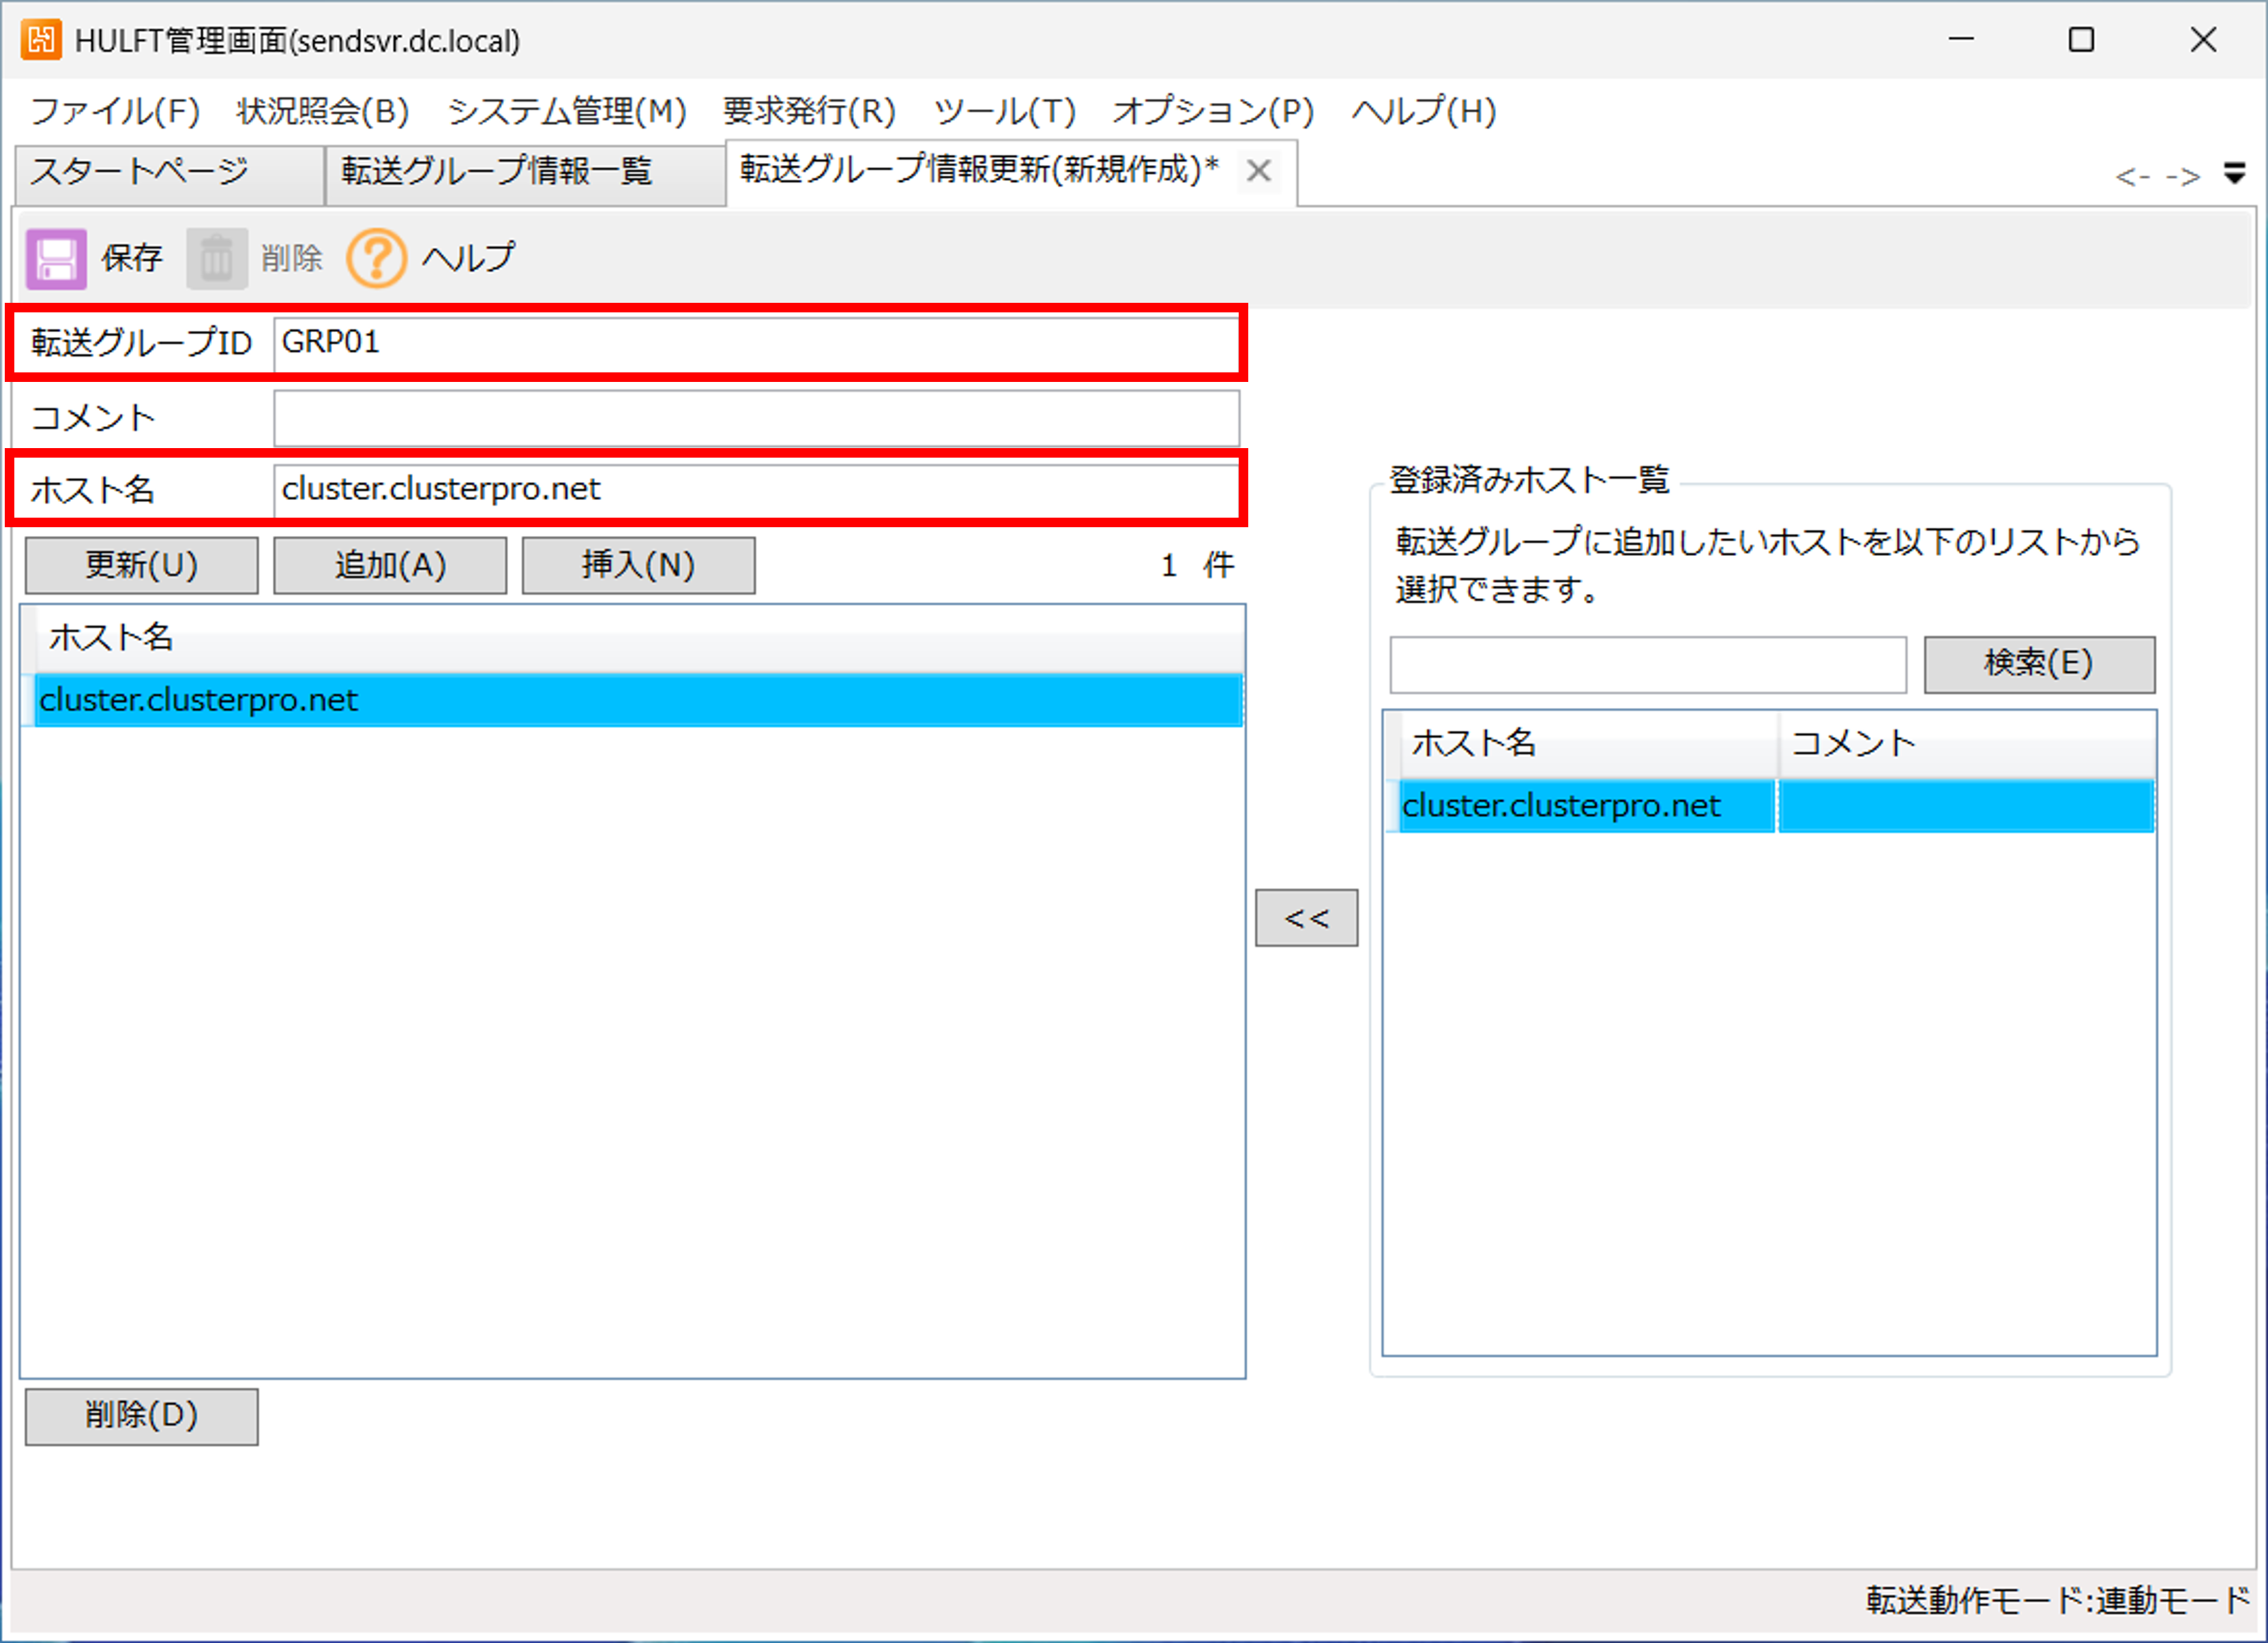Select cluster.clusterpro.net in registered hosts list

pyautogui.click(x=1561, y=806)
